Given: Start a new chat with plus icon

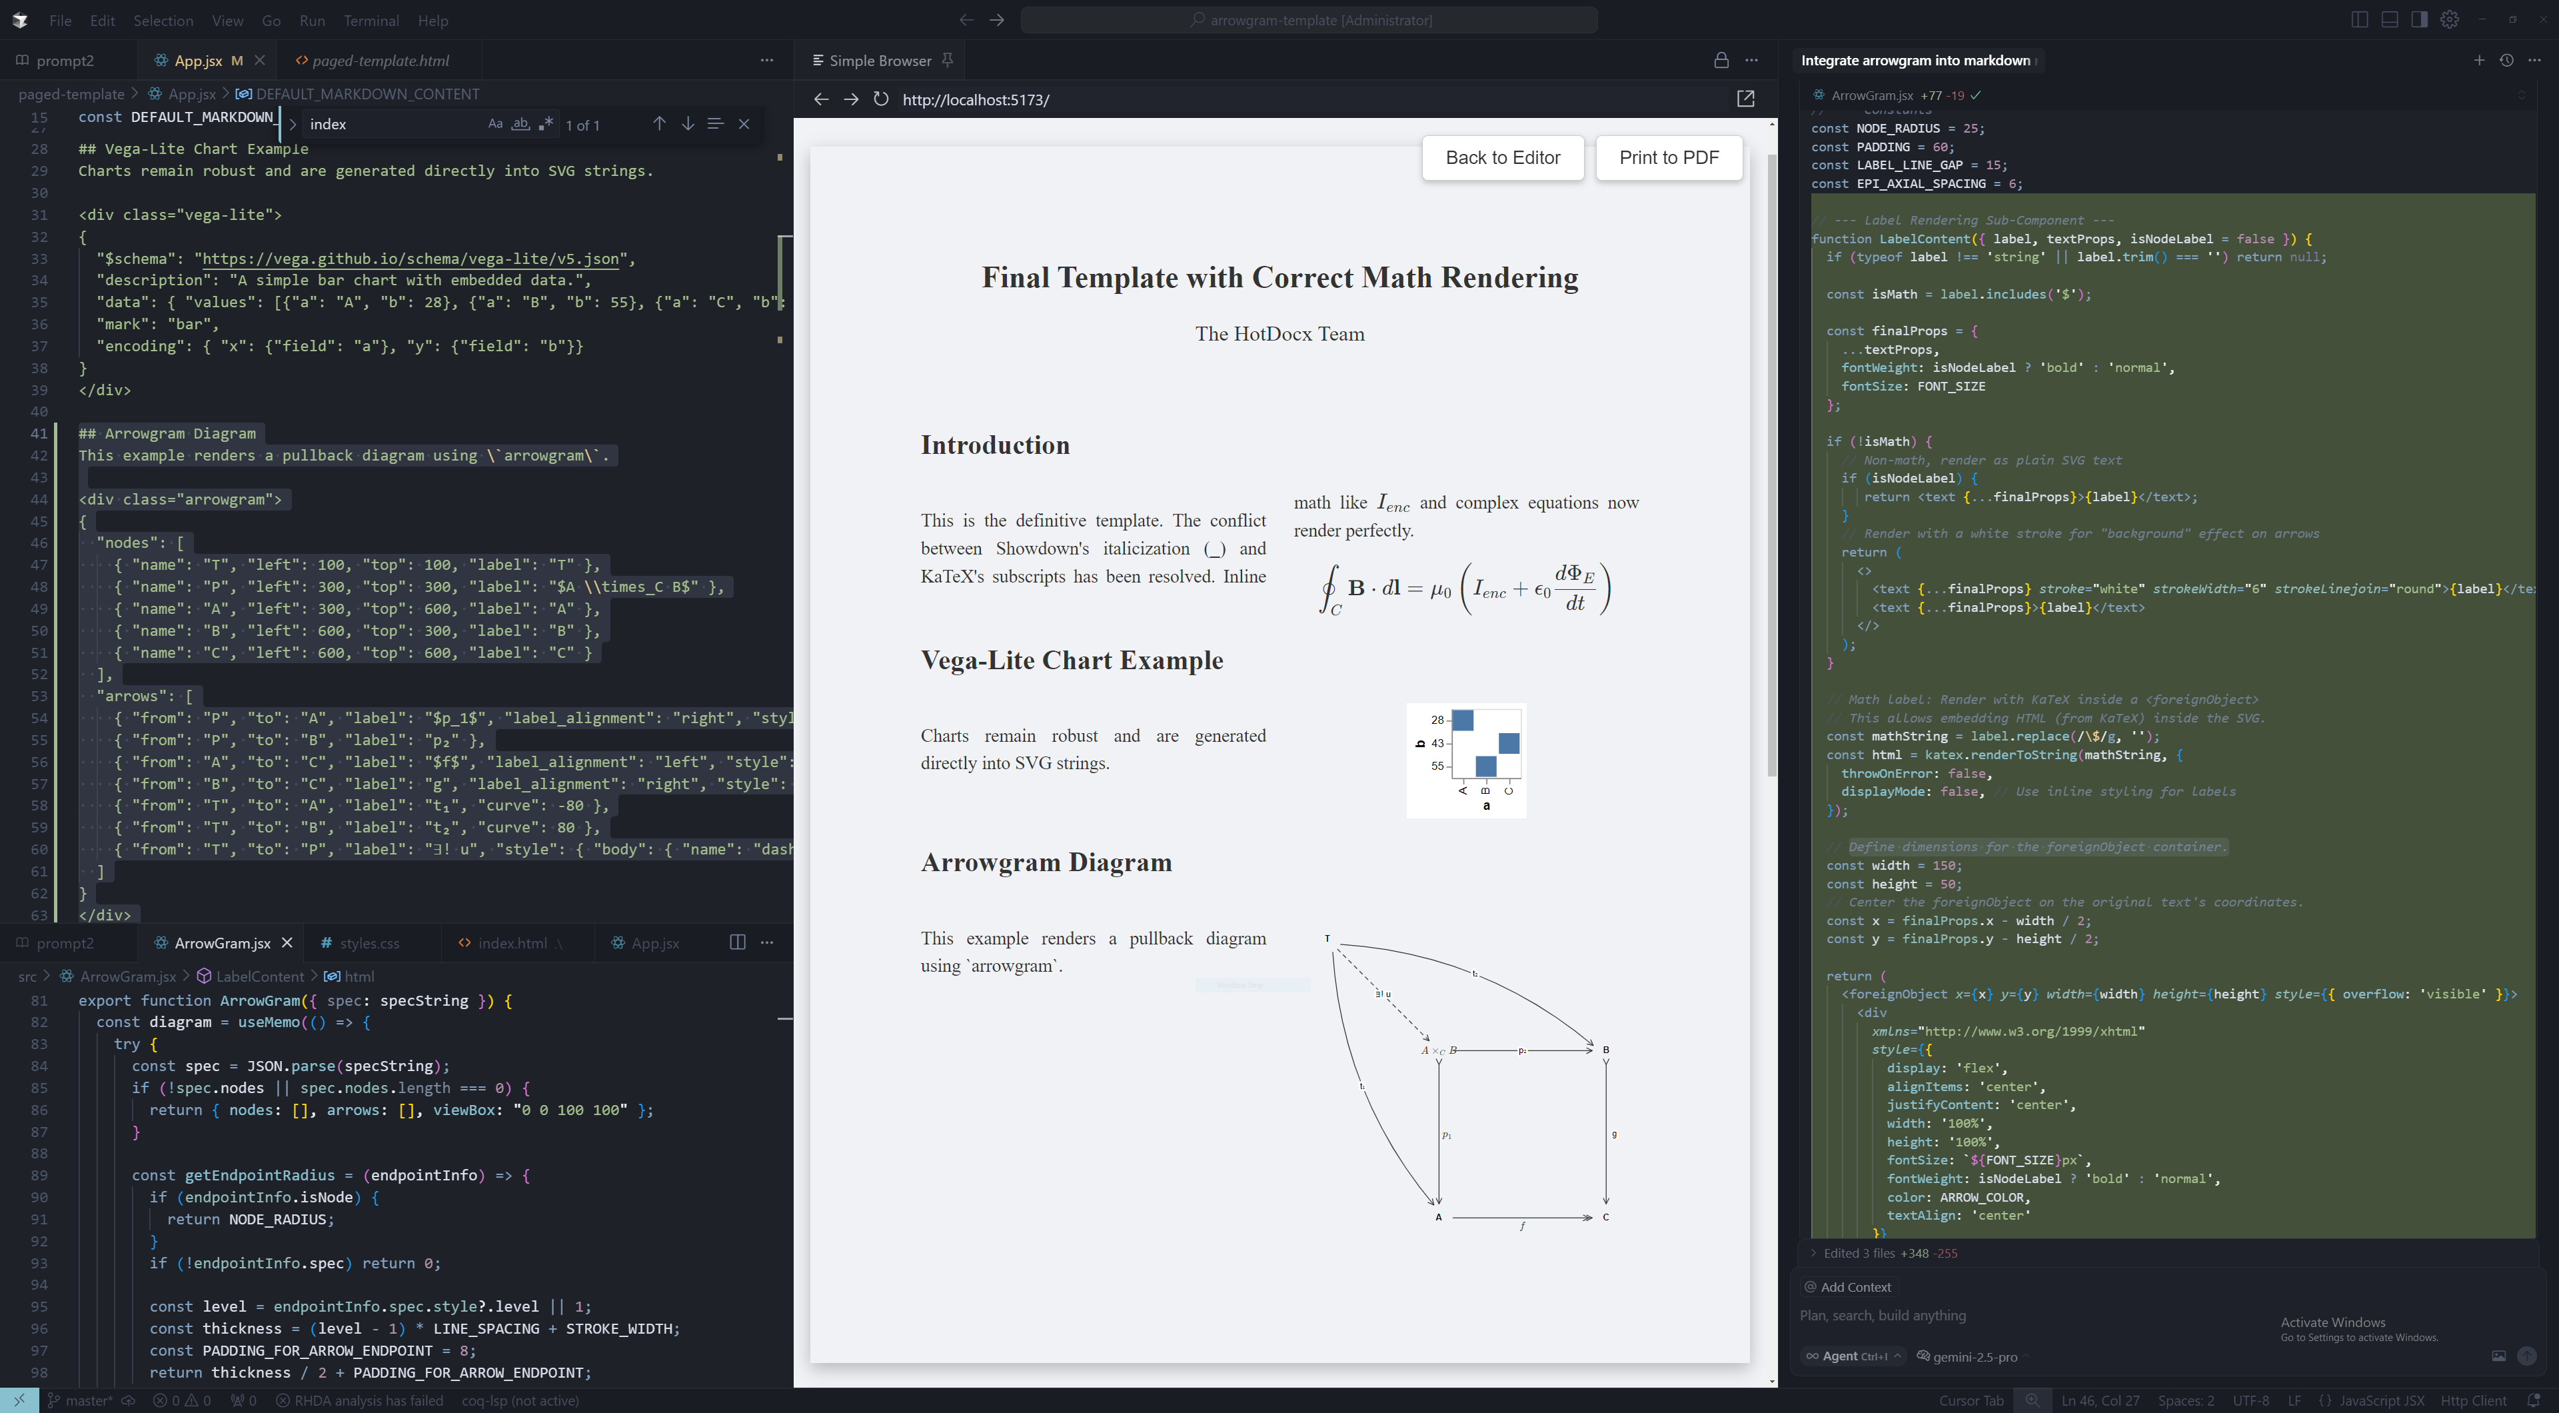Looking at the screenshot, I should (x=2478, y=61).
